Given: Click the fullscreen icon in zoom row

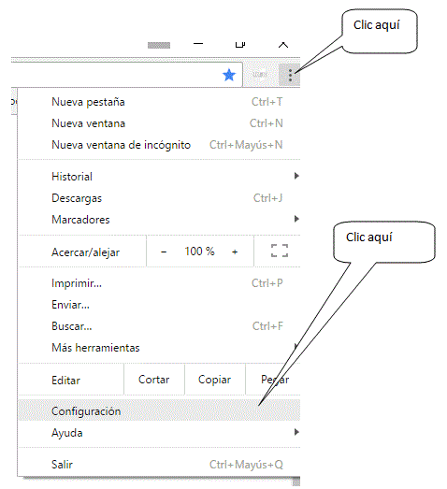Looking at the screenshot, I should [x=280, y=251].
